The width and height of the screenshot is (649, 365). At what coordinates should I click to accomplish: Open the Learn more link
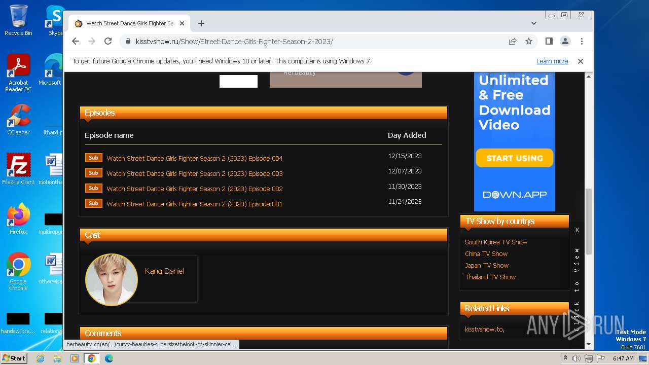pyautogui.click(x=552, y=61)
